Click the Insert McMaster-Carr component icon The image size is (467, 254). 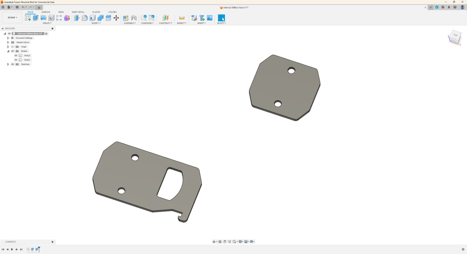[202, 18]
